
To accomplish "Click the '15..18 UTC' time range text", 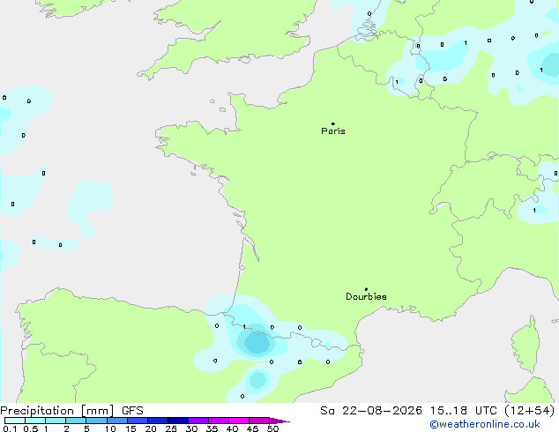I will click(464, 411).
